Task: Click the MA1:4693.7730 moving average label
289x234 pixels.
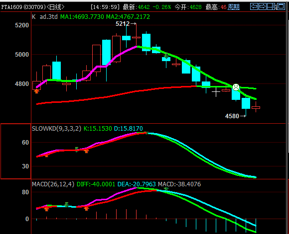Action: pos(82,17)
